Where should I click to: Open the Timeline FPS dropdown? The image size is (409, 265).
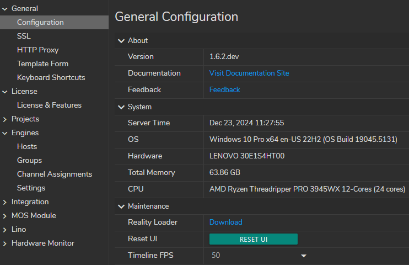pyautogui.click(x=303, y=256)
